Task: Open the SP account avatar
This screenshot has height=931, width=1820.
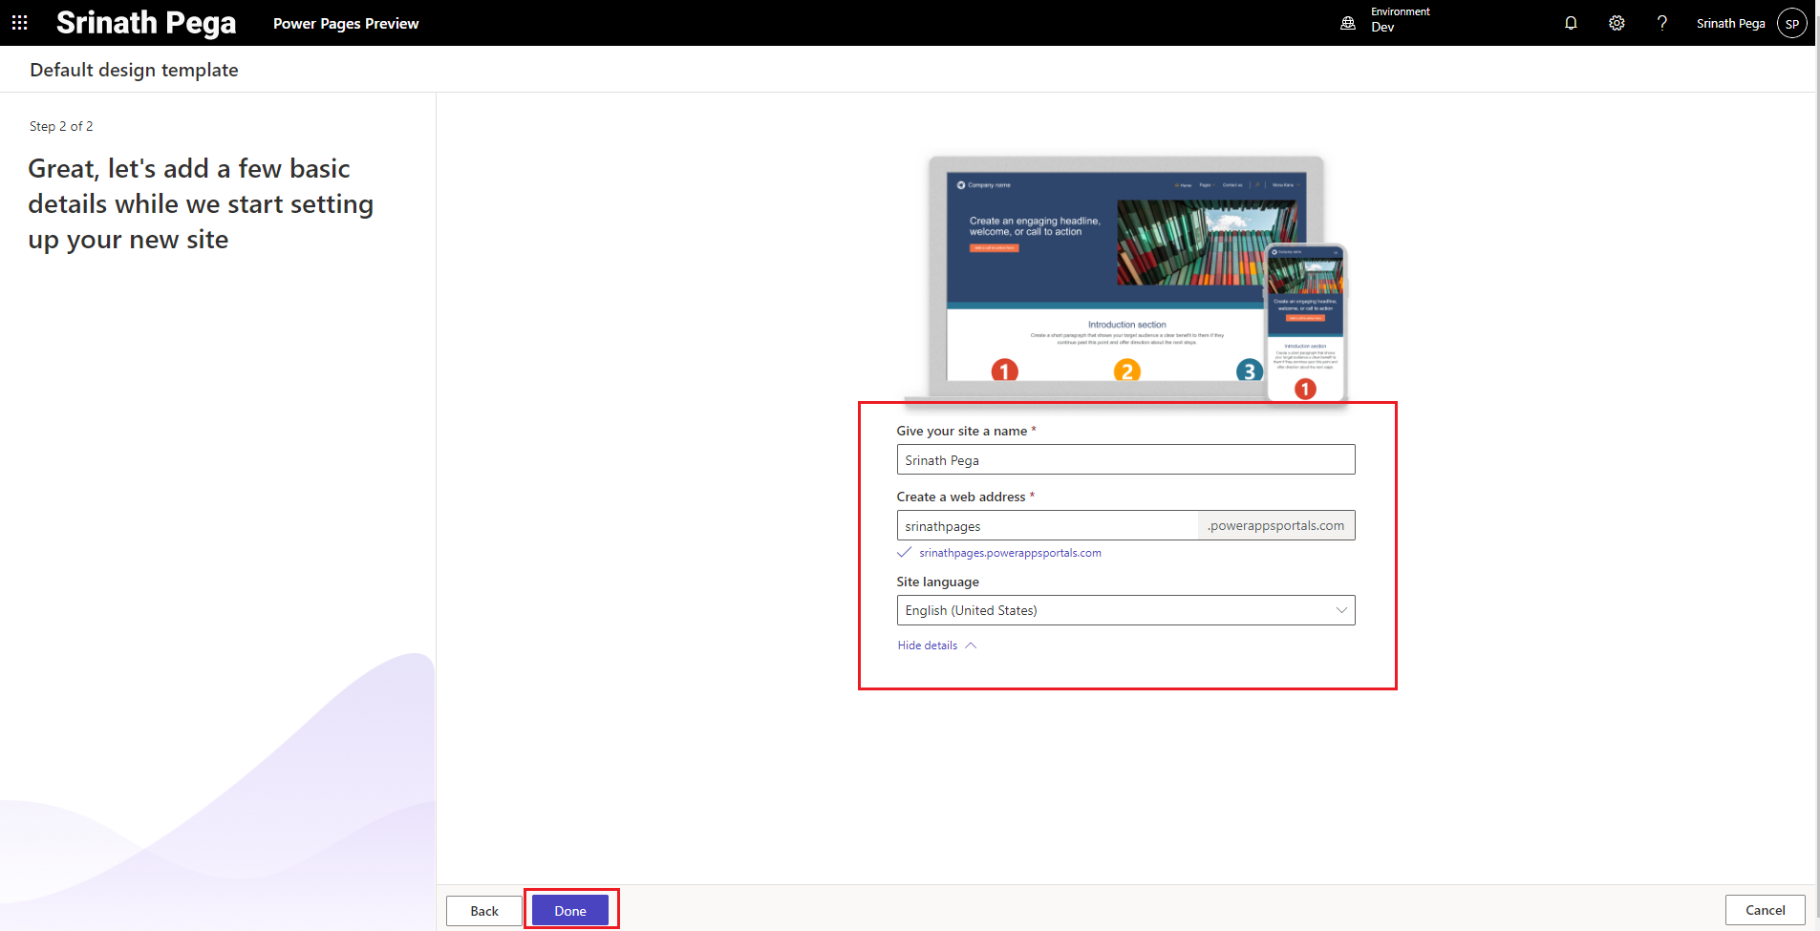Action: pos(1791,24)
